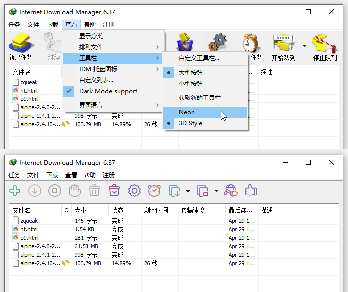Click the grey down-arrow resume icon in Neon toolbar
Viewport: 348px width, 292px height.
coord(35,191)
